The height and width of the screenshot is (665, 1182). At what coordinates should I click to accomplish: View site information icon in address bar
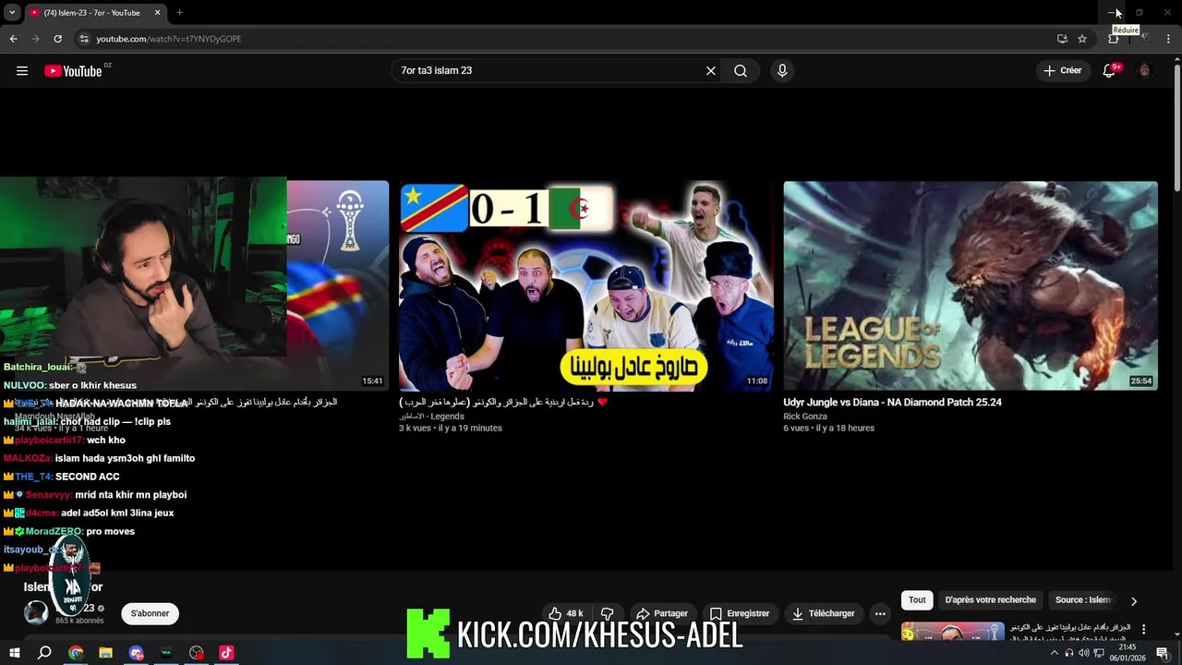84,39
